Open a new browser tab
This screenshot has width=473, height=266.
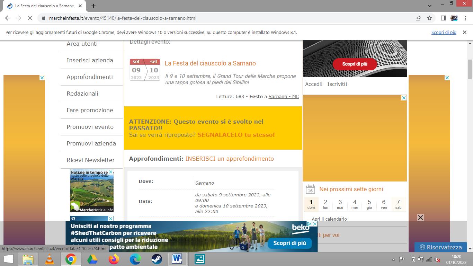(93, 6)
